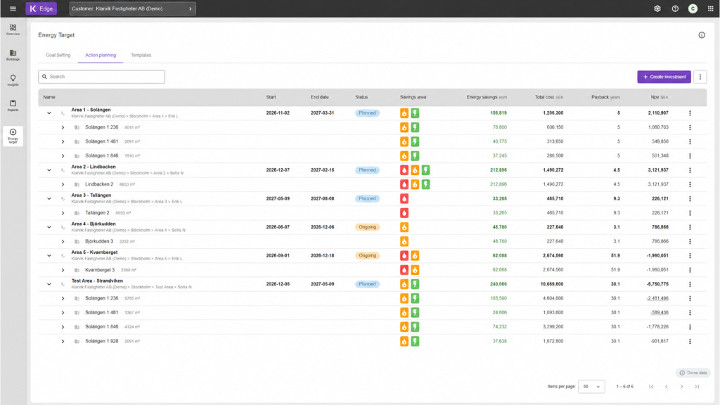This screenshot has width=720, height=405.
Task: Open Reports in the sidebar
Action: tap(13, 105)
